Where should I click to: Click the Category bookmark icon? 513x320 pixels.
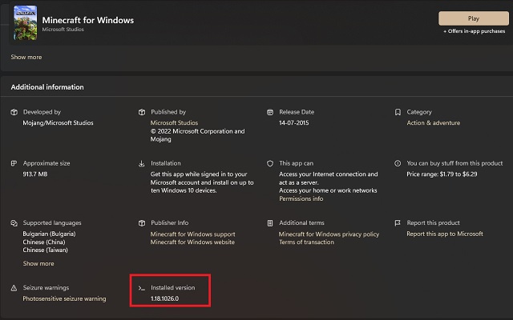(x=398, y=112)
